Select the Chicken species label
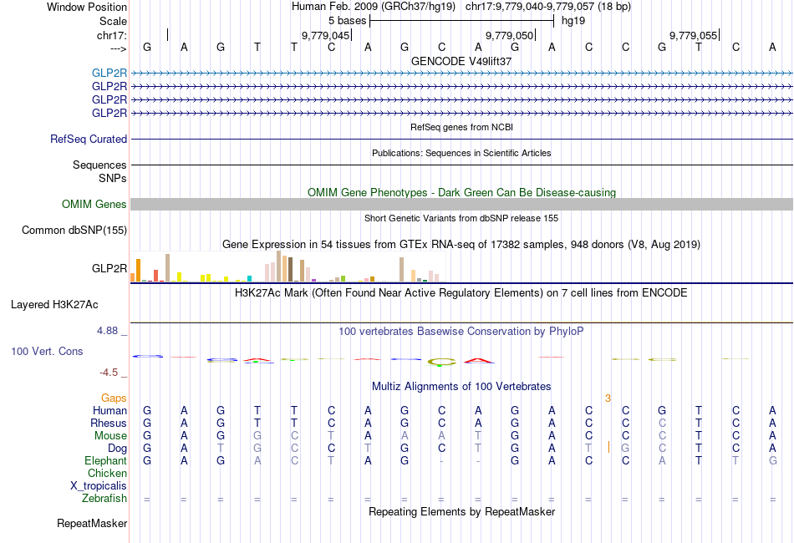The image size is (794, 543). coord(107,473)
